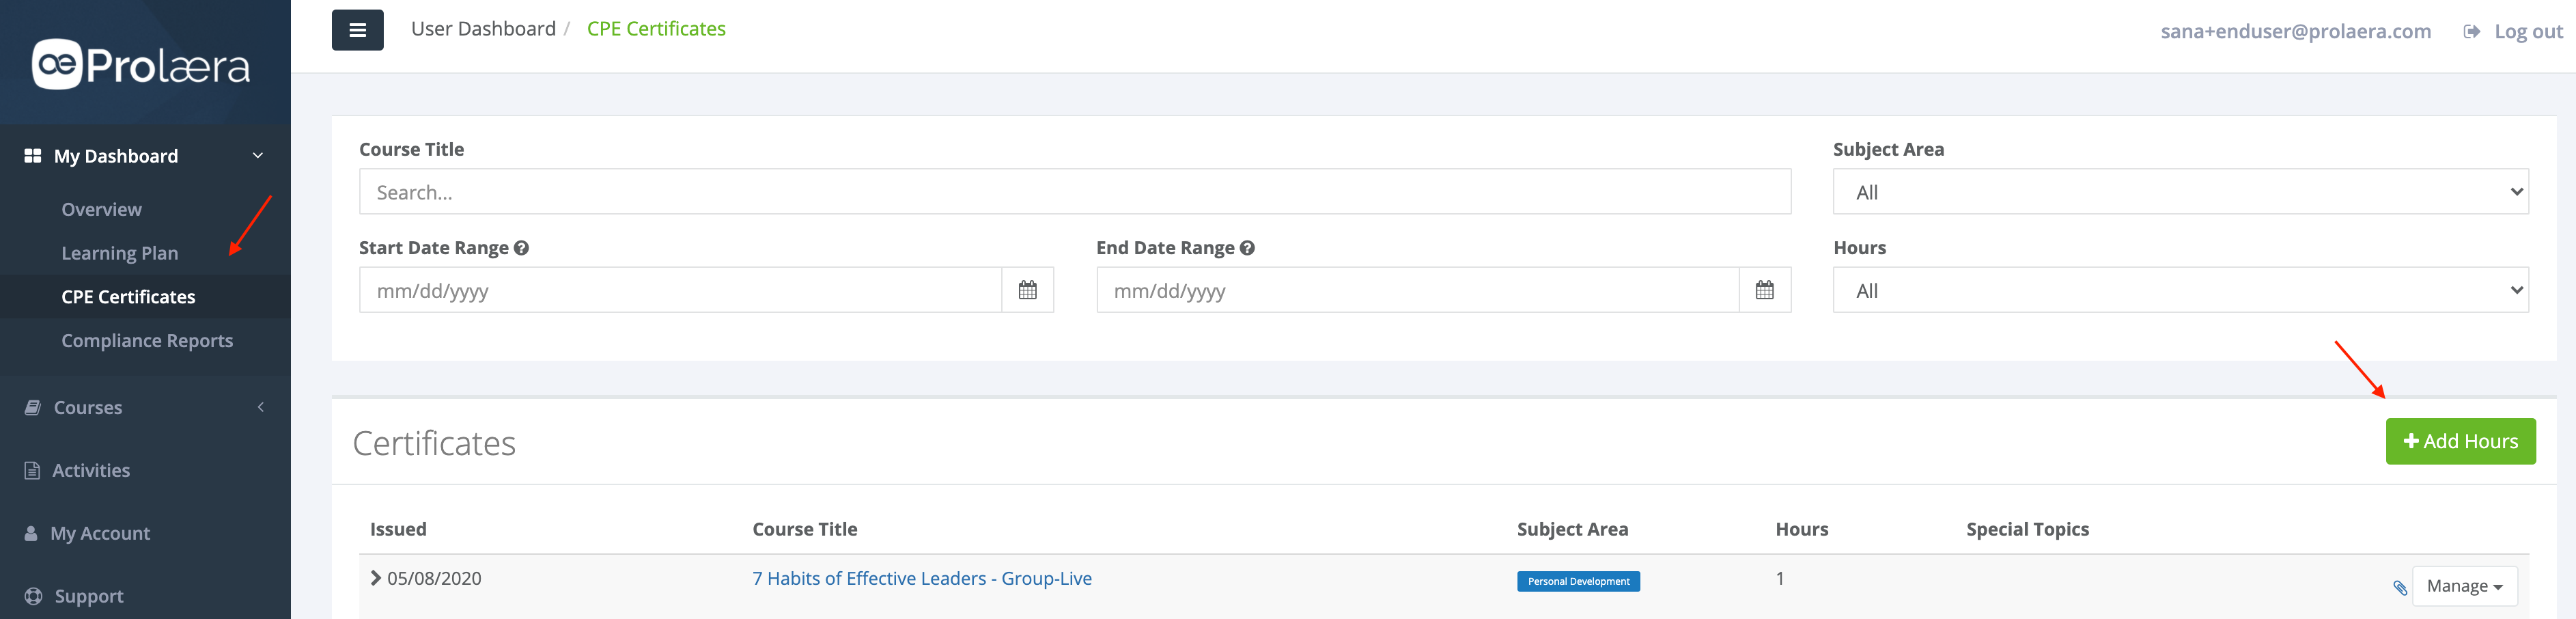The width and height of the screenshot is (2576, 619).
Task: Click the Issued column header
Action: coord(398,529)
